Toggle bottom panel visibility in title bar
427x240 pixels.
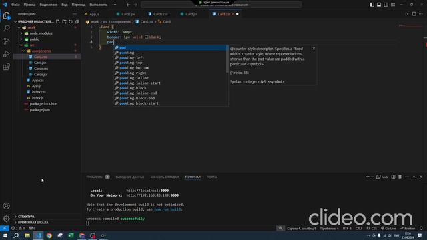[x=379, y=5]
